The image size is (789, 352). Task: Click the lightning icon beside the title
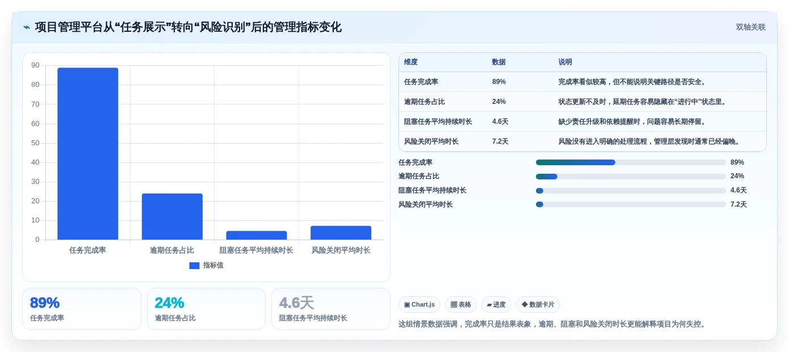pos(27,27)
